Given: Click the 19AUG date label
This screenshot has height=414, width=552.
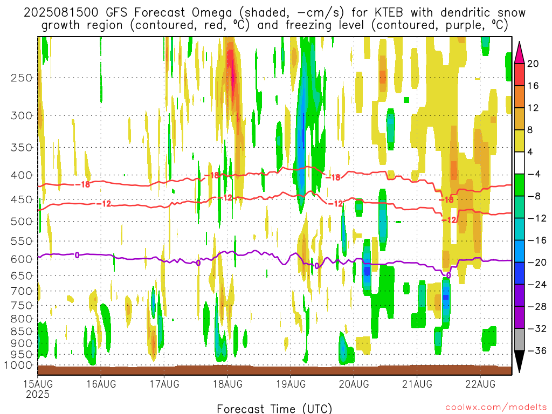Looking at the screenshot, I should click(291, 384).
